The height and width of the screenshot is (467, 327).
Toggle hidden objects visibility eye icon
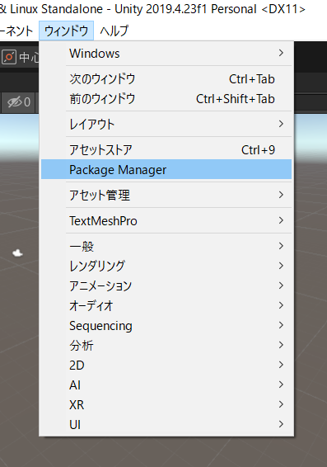[19, 102]
